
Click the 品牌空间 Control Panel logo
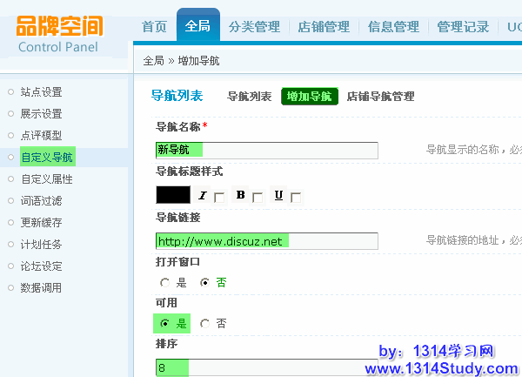coord(59,33)
